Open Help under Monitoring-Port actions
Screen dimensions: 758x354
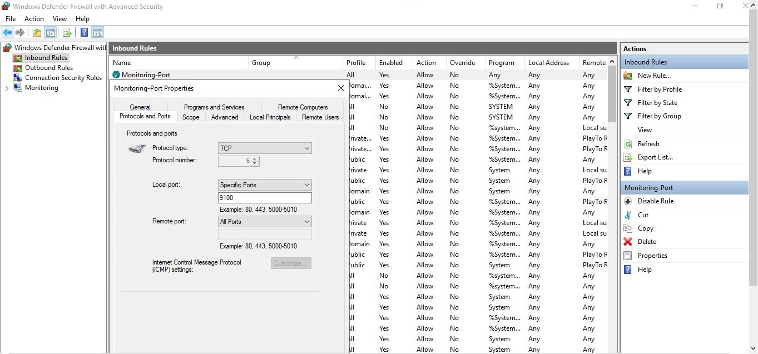tap(644, 270)
